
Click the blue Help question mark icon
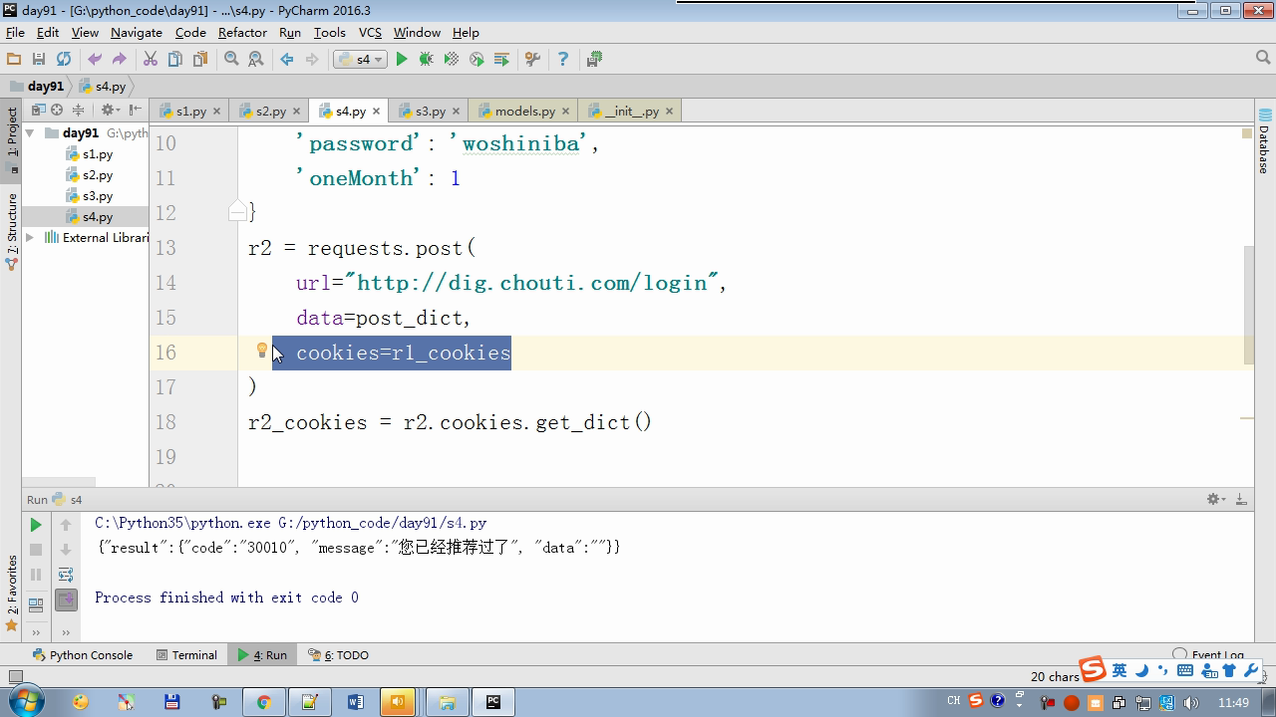(x=562, y=60)
